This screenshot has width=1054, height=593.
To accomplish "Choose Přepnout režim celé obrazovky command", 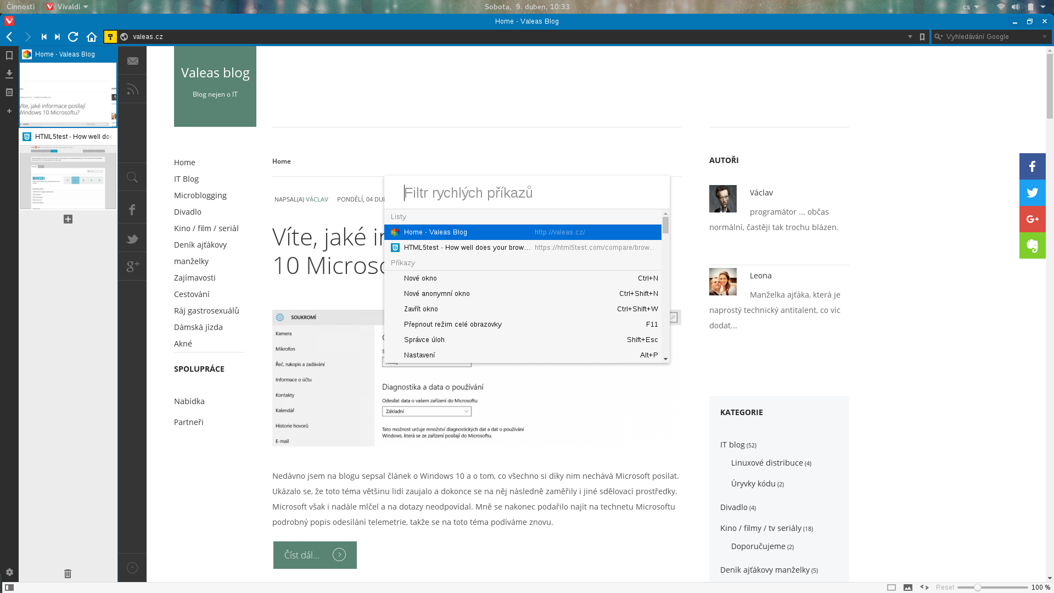I will (x=523, y=325).
